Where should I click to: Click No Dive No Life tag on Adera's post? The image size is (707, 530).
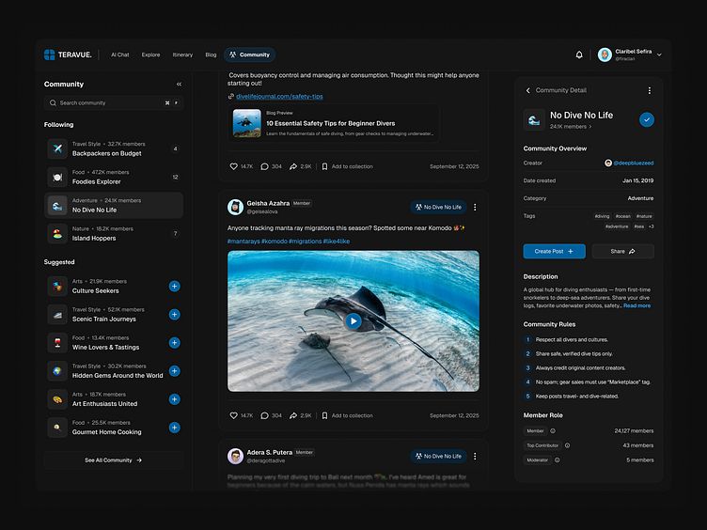439,456
